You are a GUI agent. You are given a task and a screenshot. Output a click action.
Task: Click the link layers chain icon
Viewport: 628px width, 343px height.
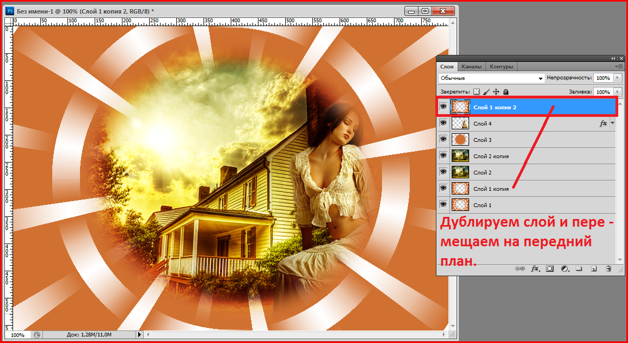pos(520,269)
